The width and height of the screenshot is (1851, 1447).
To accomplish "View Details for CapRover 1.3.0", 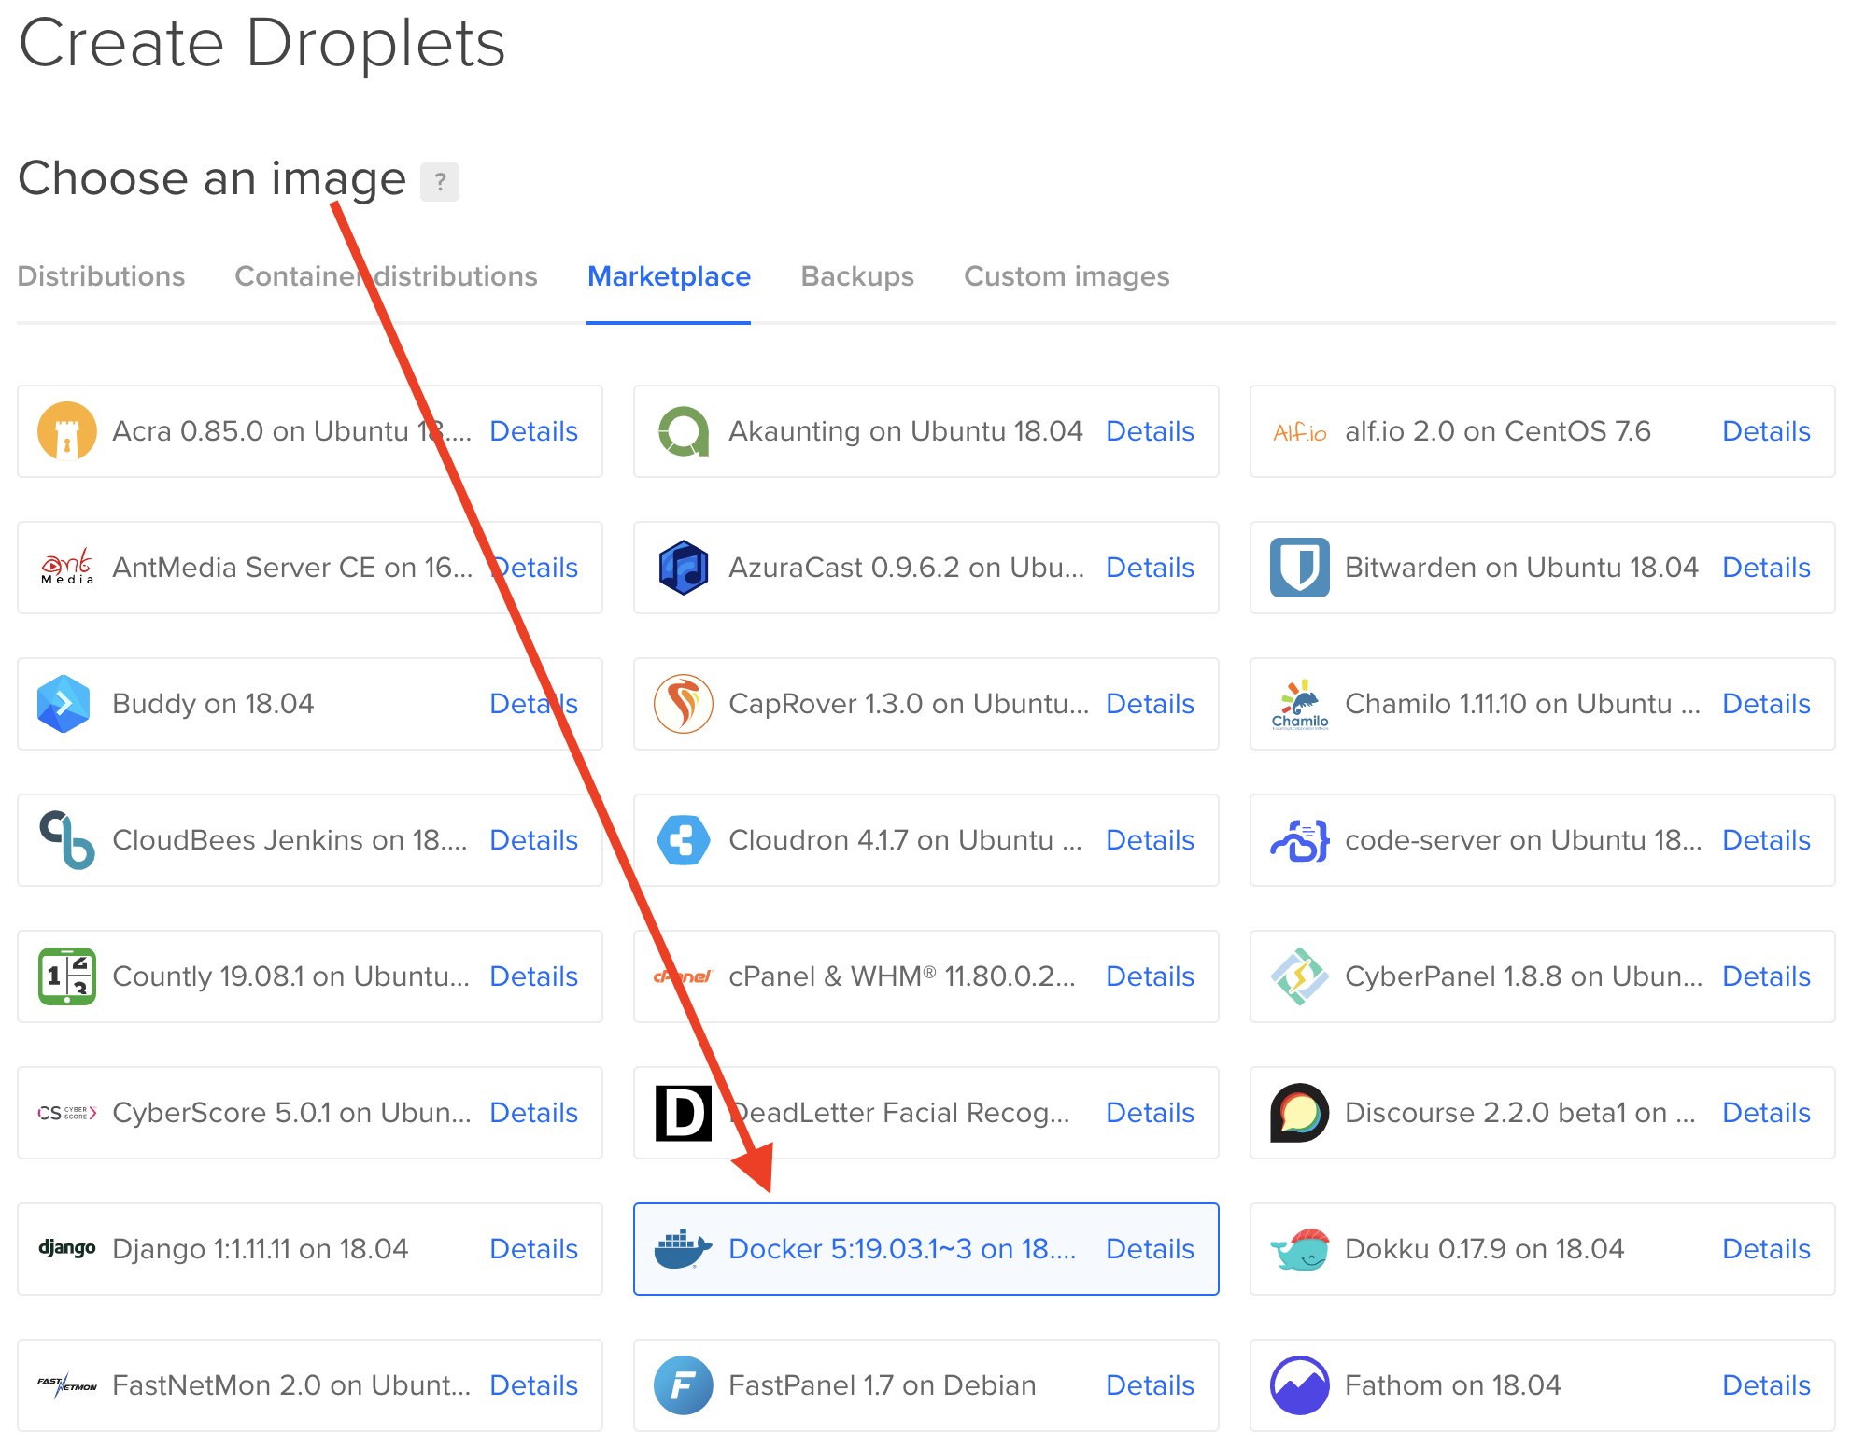I will [1150, 704].
